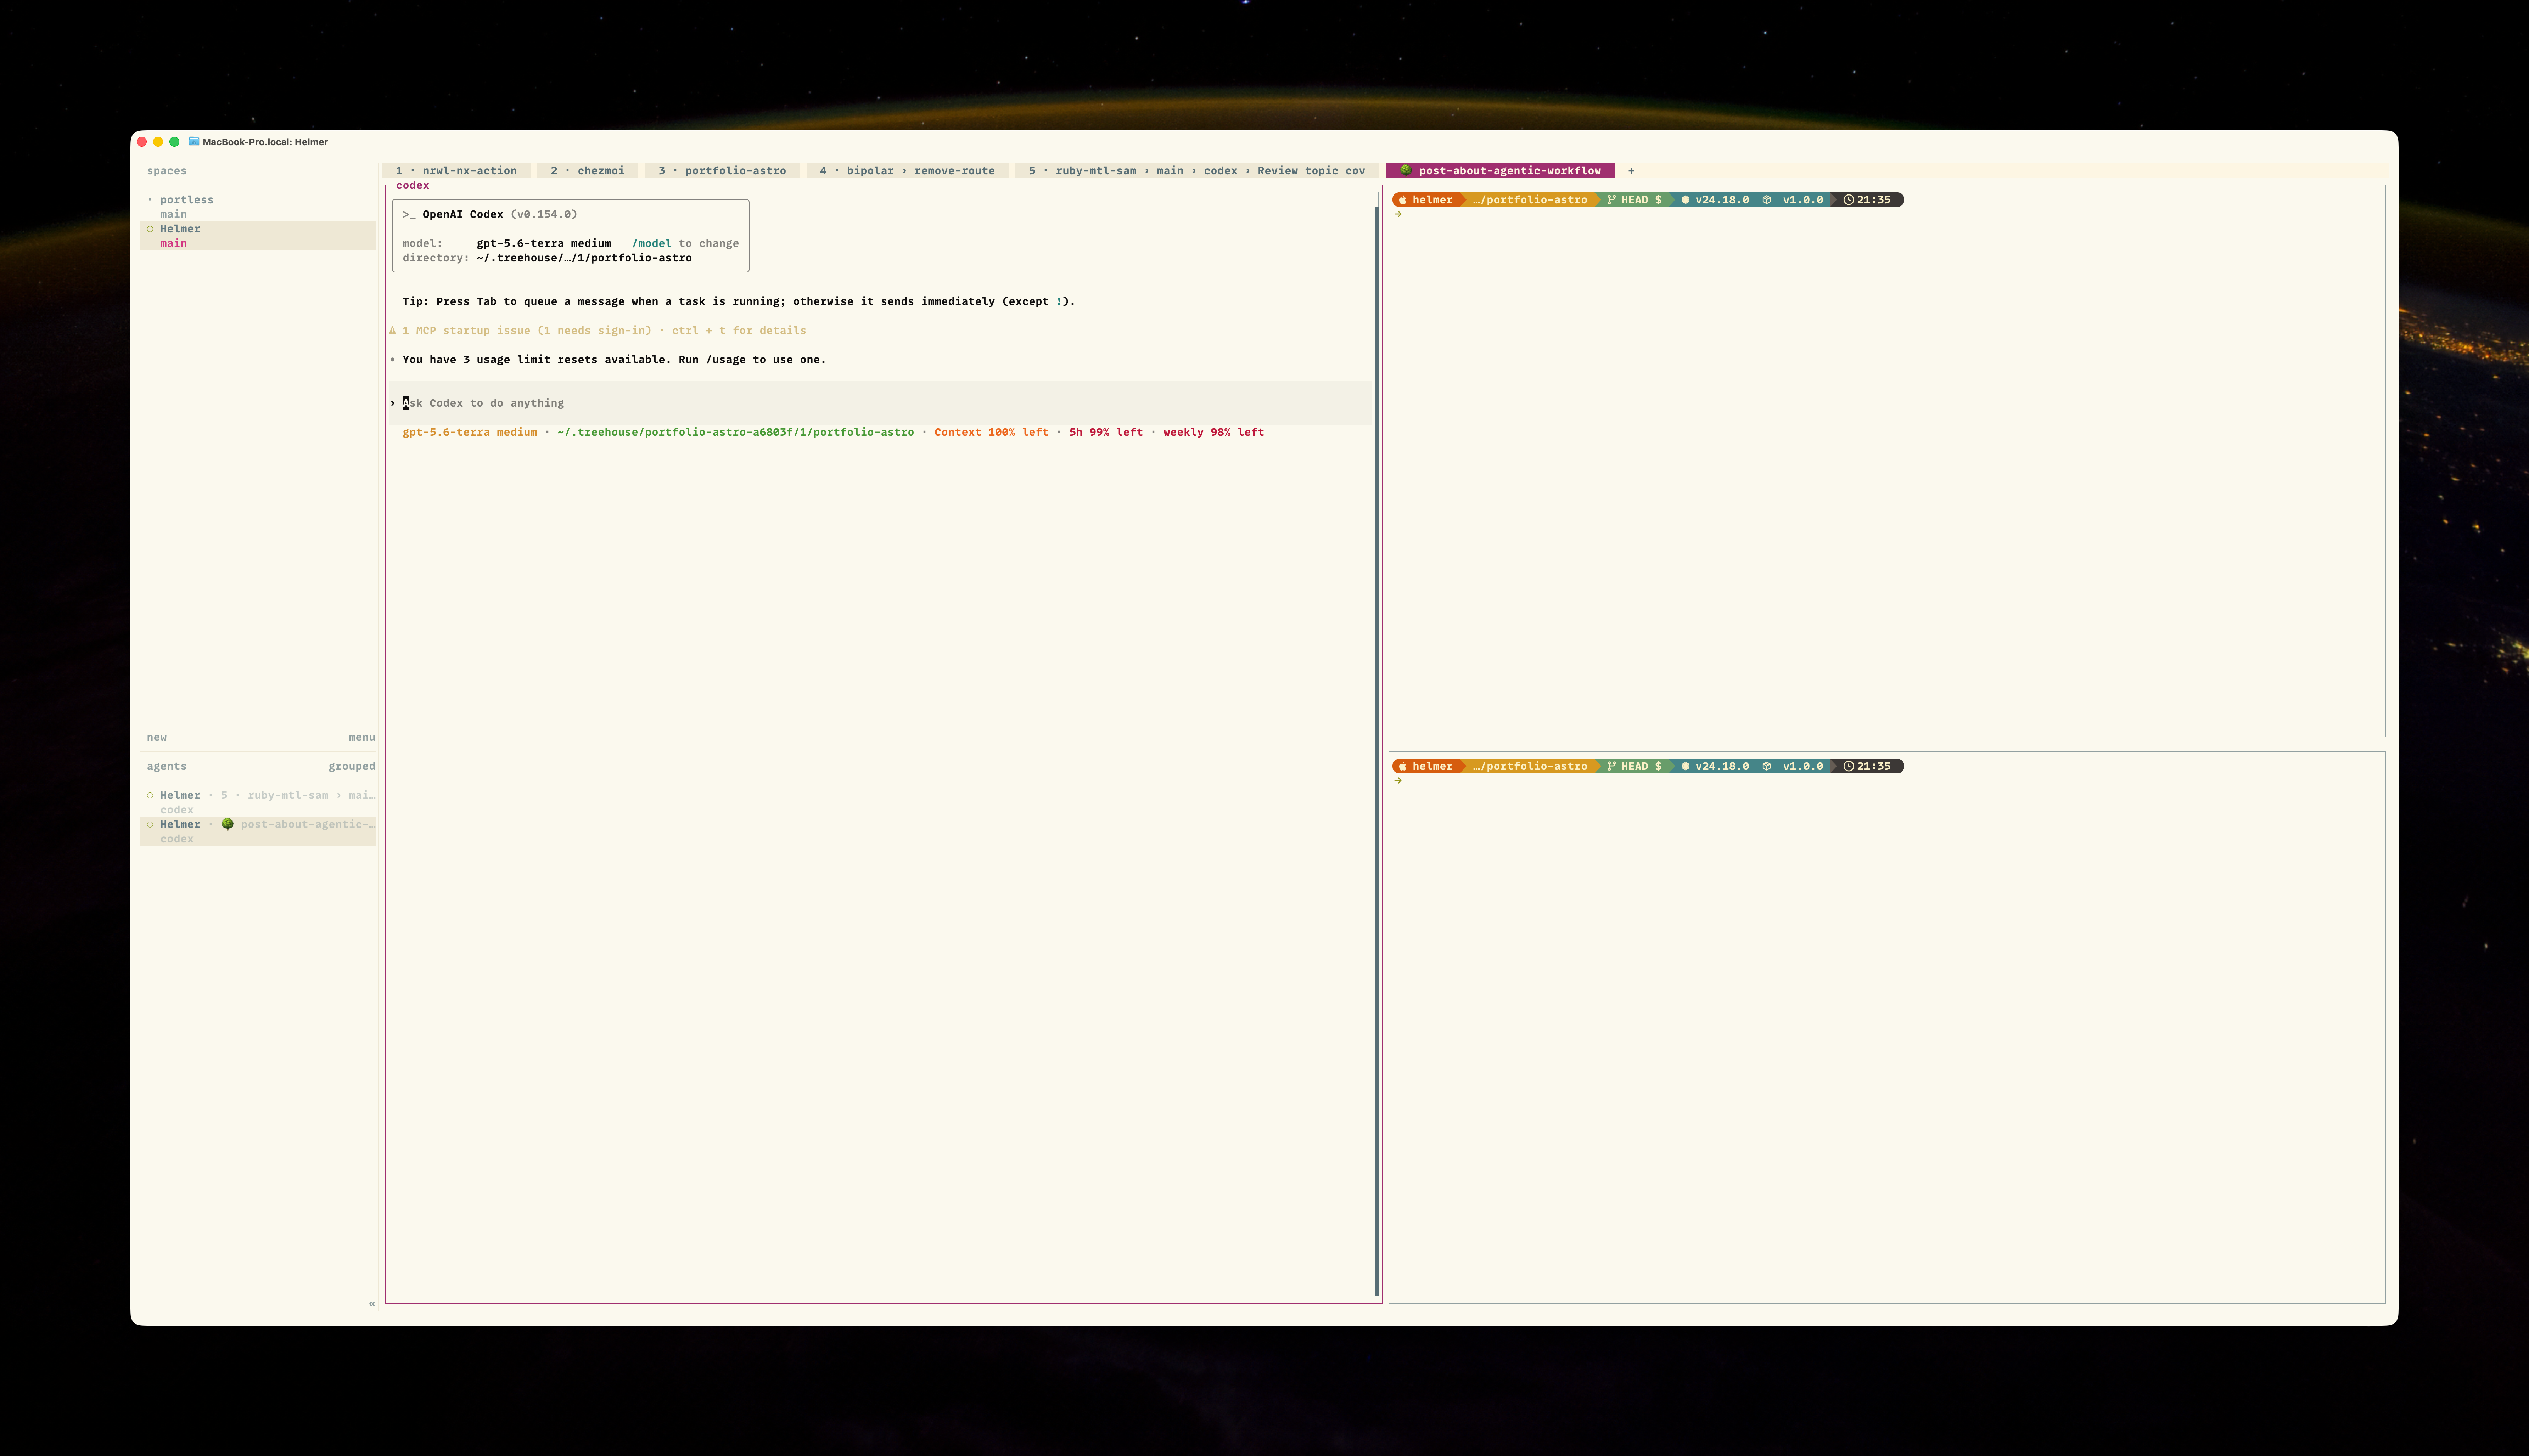Click the clock icon in the upper terminal prompt

point(1849,200)
